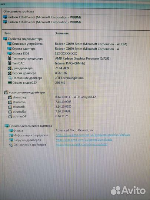The height and width of the screenshot is (200, 150).
Task: Select the driver version 8.56.1.16
Action: click(61, 73)
